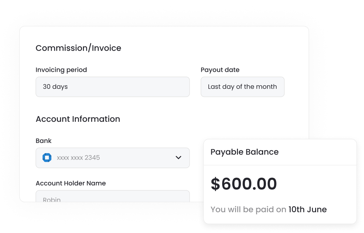Click 'Last day of the month' text

pyautogui.click(x=242, y=87)
